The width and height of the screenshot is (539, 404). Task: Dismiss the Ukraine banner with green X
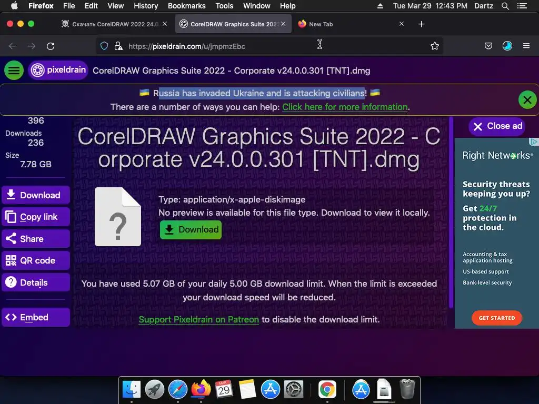[x=527, y=100]
